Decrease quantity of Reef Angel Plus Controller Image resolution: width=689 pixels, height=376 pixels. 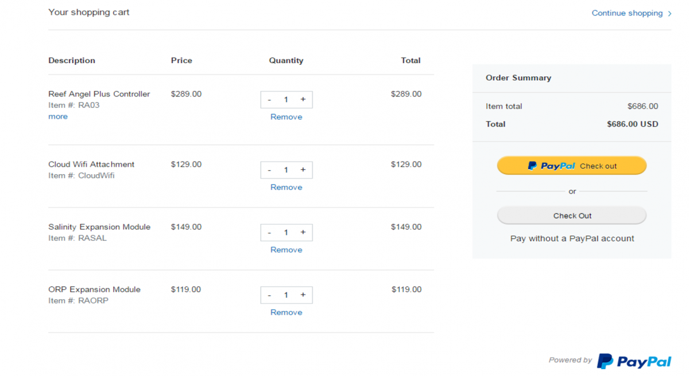point(269,99)
